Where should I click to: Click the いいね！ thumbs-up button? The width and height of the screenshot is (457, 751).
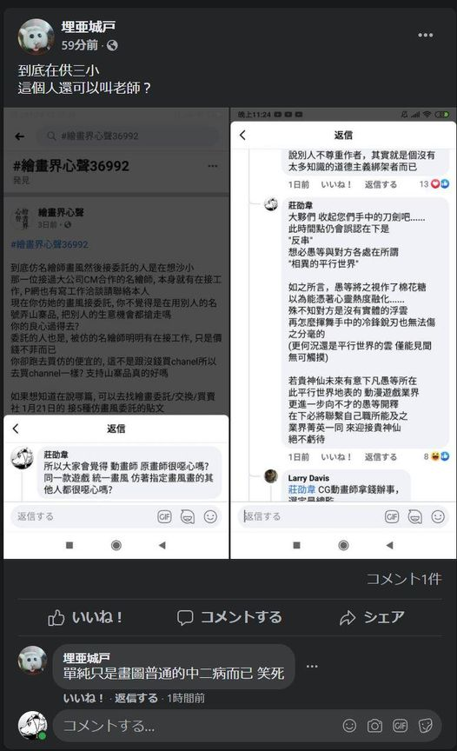tap(85, 617)
